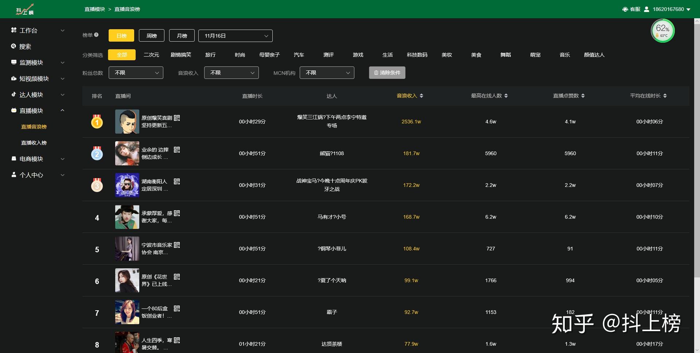This screenshot has width=700, height=353.
Task: Click the 客服 headset icon
Action: click(625, 9)
